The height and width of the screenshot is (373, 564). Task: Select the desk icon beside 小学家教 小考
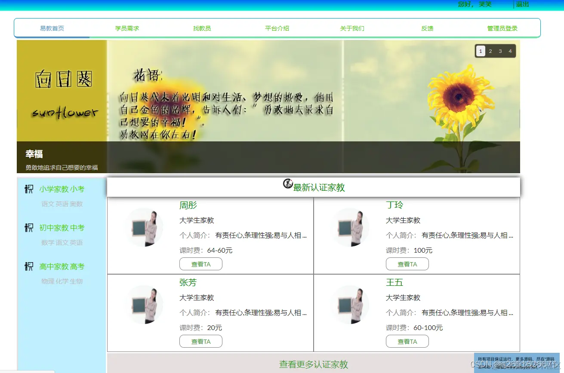click(x=29, y=189)
